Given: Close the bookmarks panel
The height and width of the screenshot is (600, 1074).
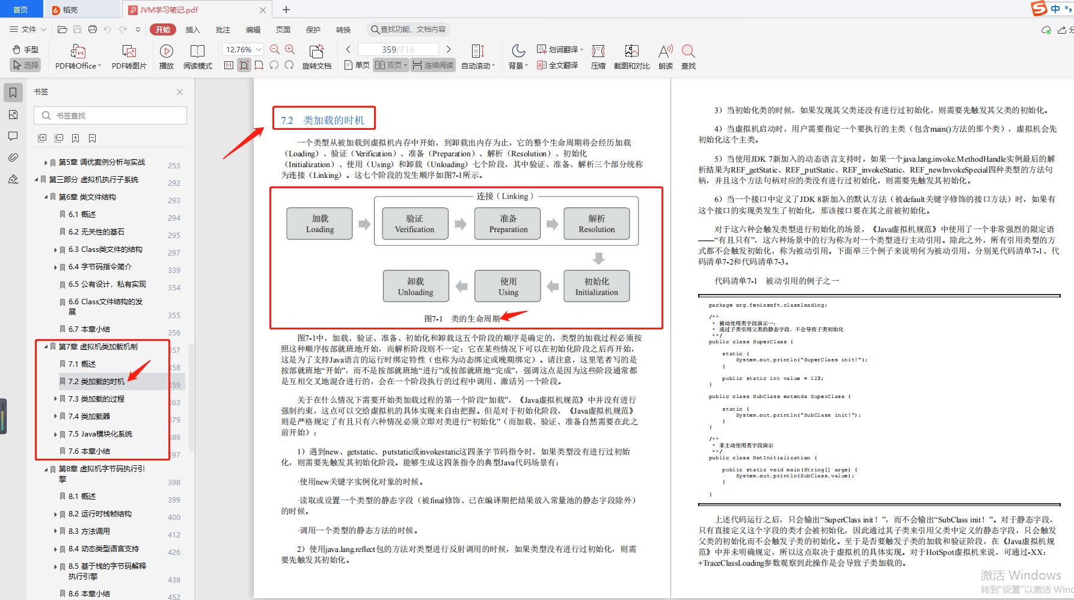Looking at the screenshot, I should (x=180, y=92).
